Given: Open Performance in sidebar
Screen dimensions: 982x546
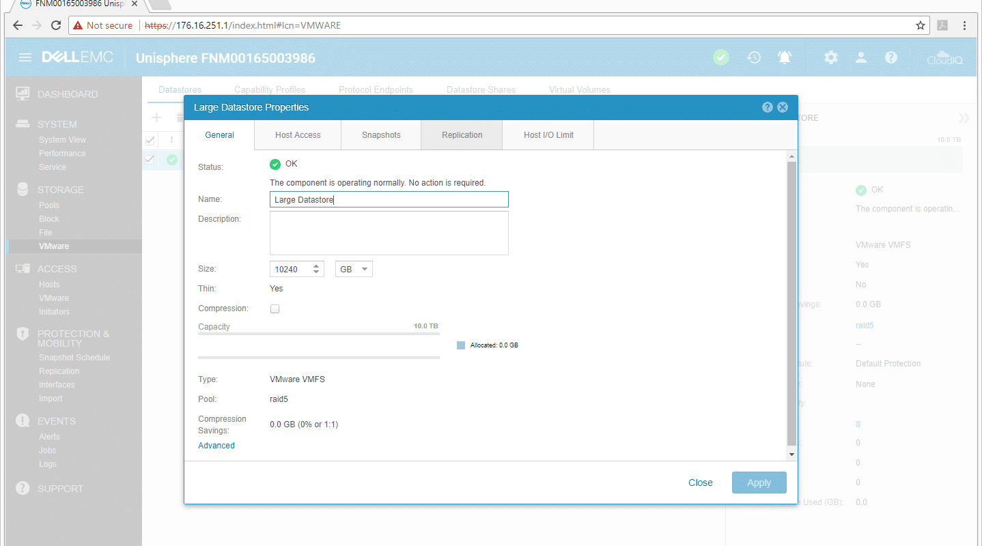Looking at the screenshot, I should (x=62, y=154).
